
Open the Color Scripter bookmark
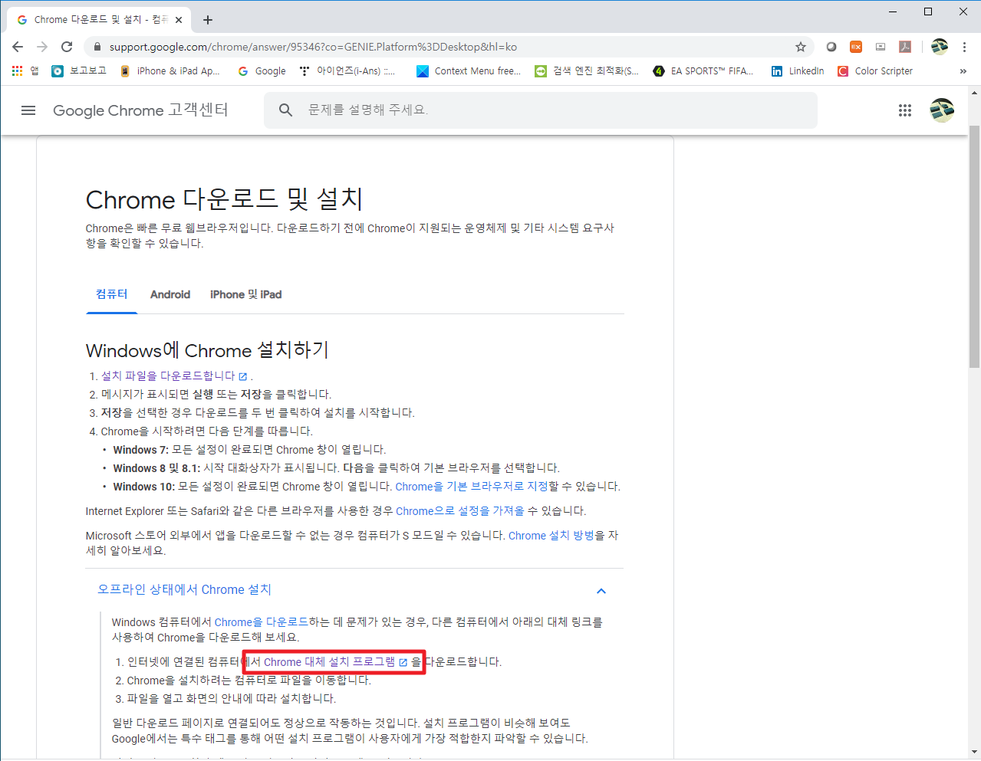coord(875,71)
